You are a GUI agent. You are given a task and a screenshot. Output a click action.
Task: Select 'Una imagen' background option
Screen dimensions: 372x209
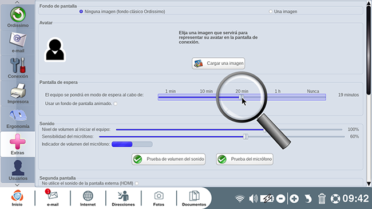[271, 11]
